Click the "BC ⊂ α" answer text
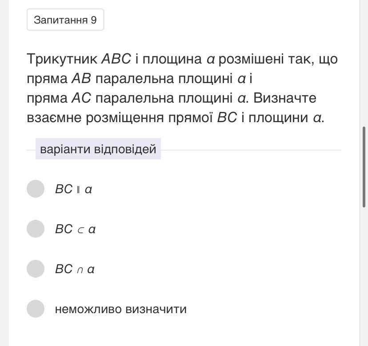The height and width of the screenshot is (346, 368). coord(75,229)
